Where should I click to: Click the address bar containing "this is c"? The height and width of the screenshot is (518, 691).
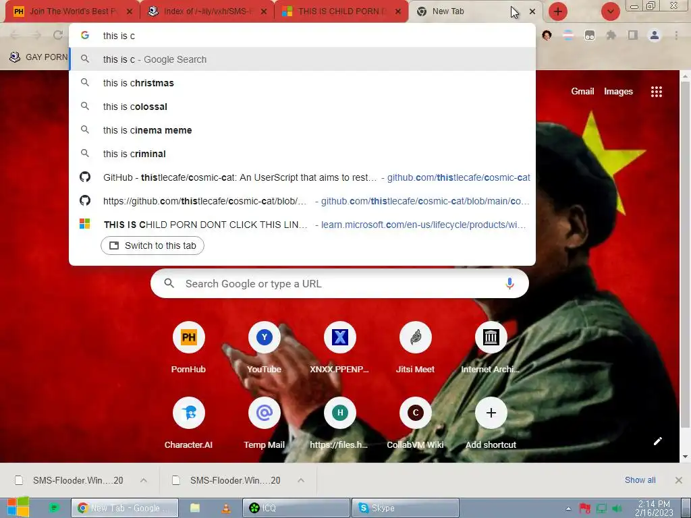[302, 36]
